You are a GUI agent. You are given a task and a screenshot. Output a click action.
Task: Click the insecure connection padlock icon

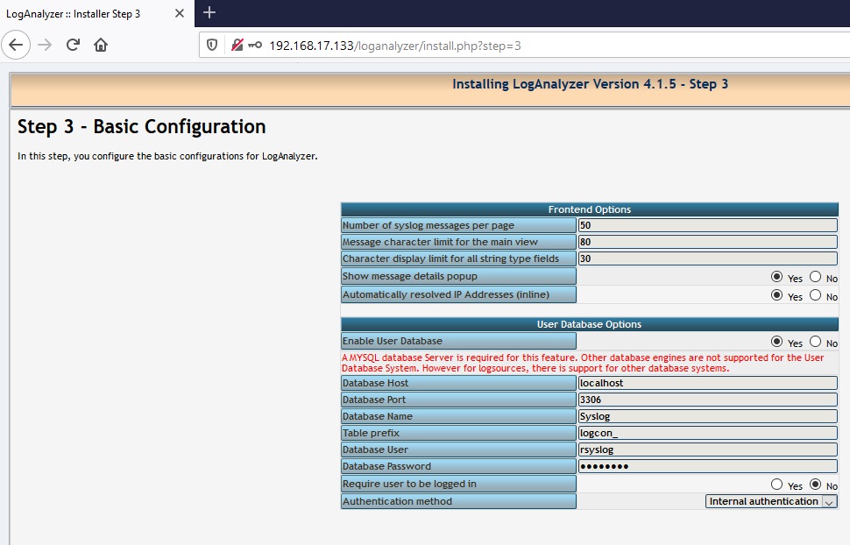237,45
